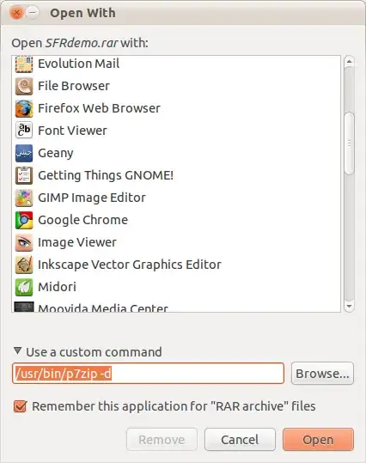The height and width of the screenshot is (463, 366).
Task: Click the Getting Things GNOME! clipboard icon
Action: click(x=24, y=175)
